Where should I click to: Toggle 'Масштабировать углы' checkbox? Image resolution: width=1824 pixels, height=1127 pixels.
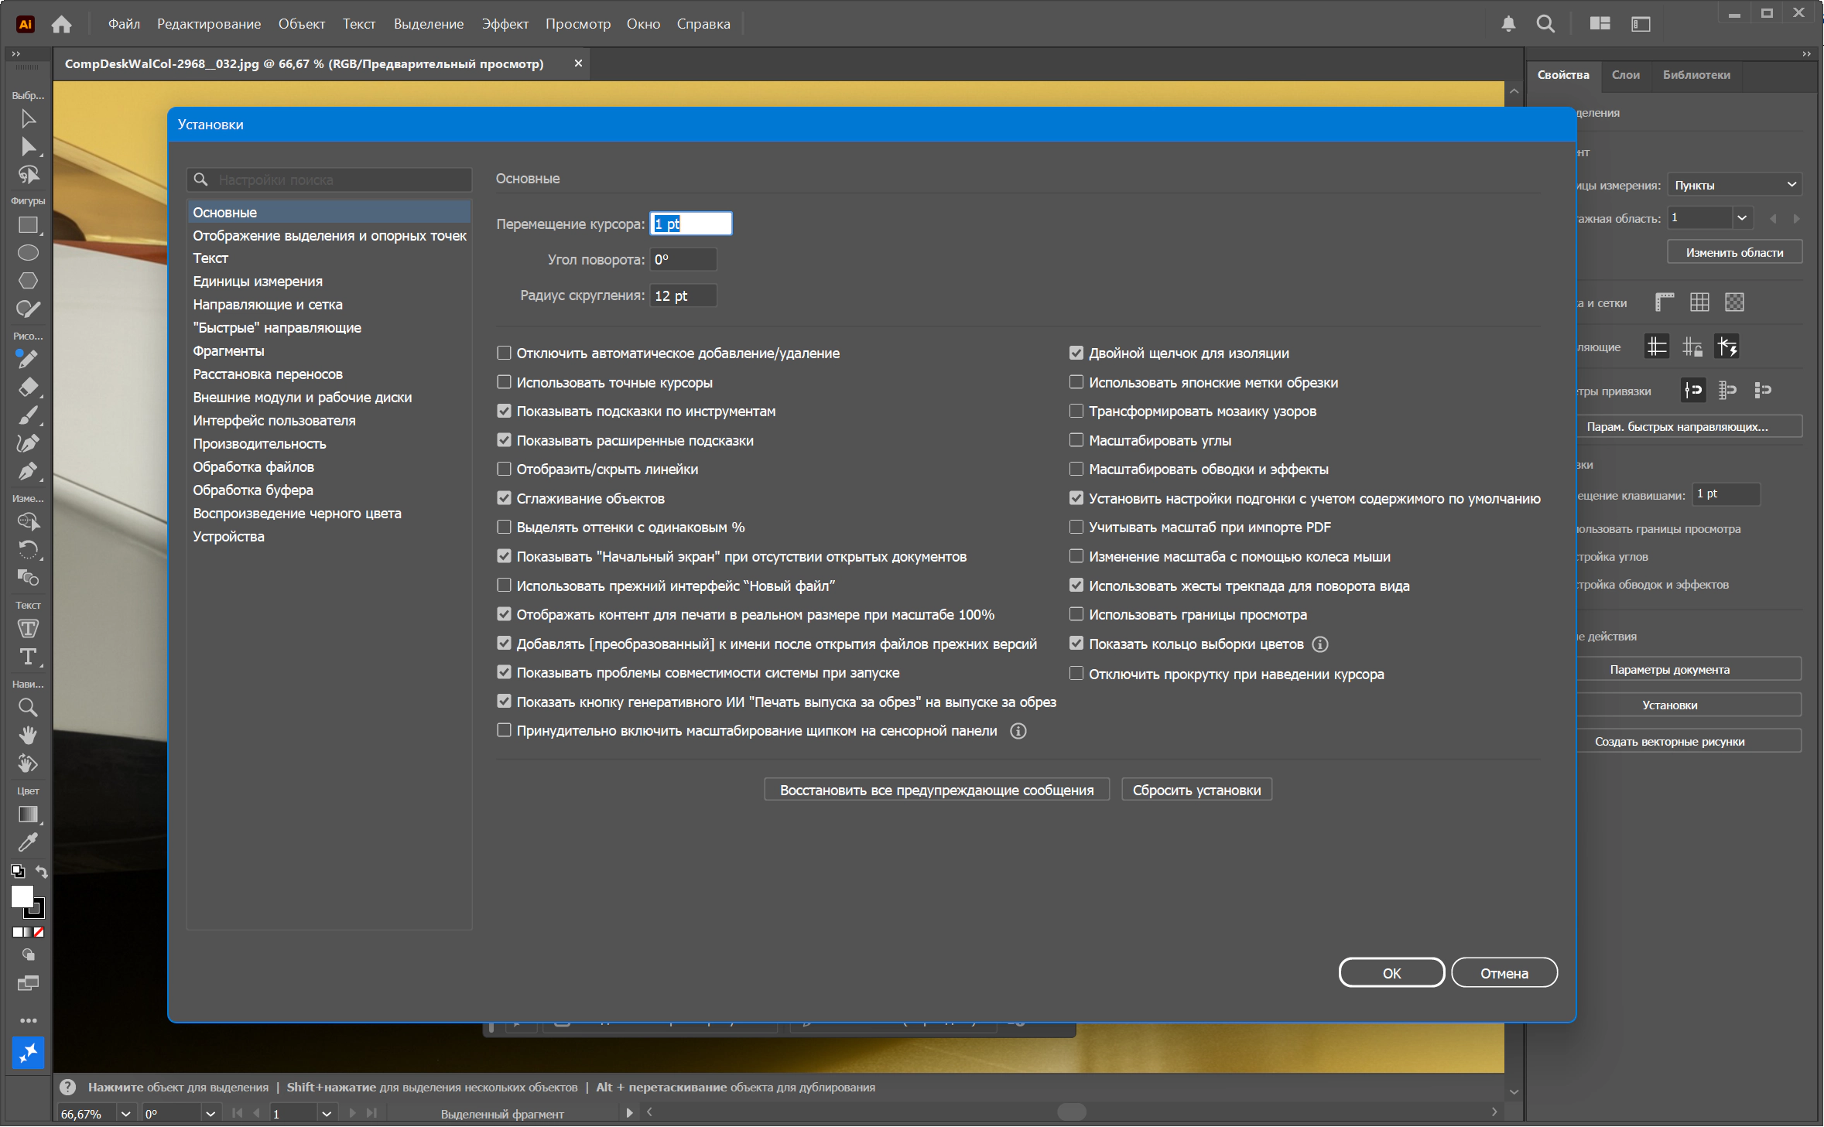1076,440
